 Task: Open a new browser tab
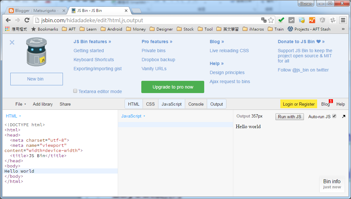(136, 11)
